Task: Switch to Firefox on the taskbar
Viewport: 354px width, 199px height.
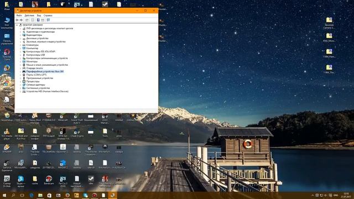Action: [x=67, y=195]
